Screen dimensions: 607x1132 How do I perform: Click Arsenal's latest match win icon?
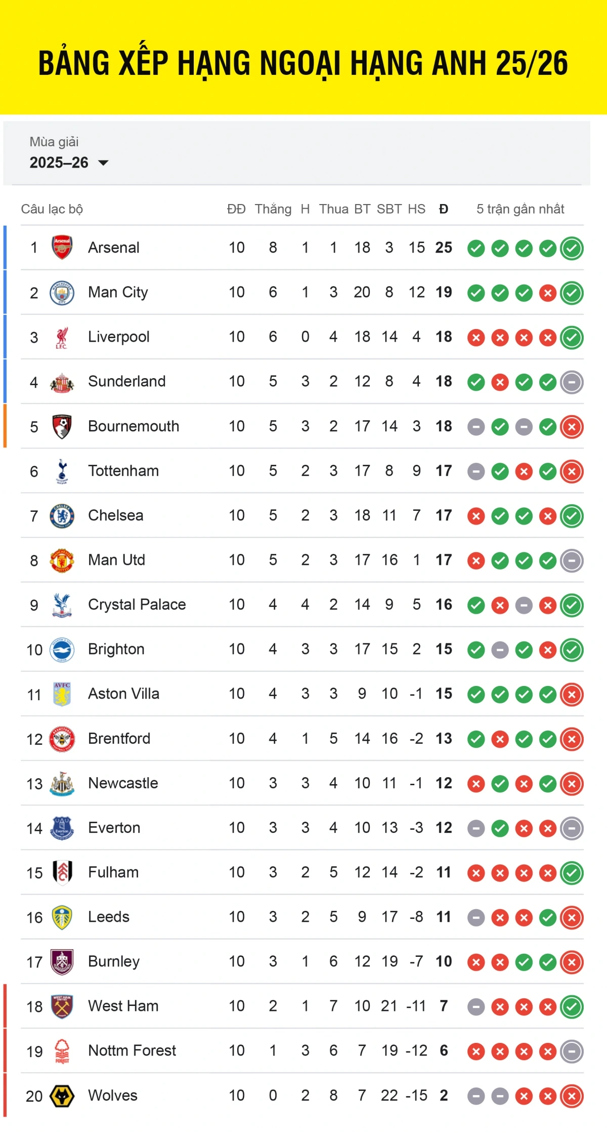[572, 249]
